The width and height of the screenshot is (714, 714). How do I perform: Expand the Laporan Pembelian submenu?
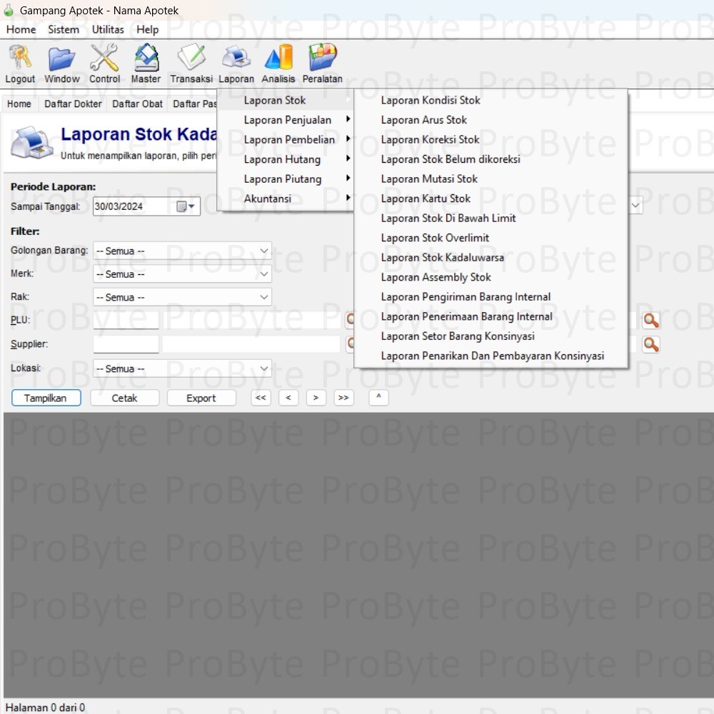pos(286,140)
